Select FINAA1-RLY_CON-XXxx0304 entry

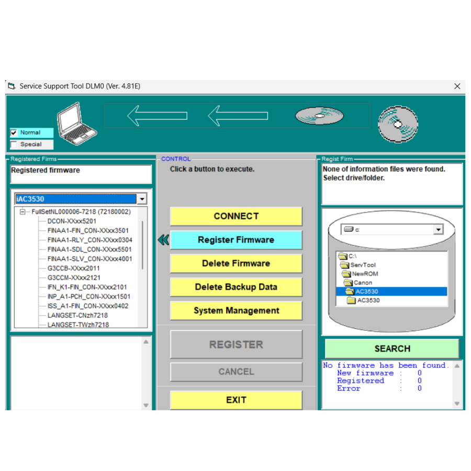click(x=90, y=240)
